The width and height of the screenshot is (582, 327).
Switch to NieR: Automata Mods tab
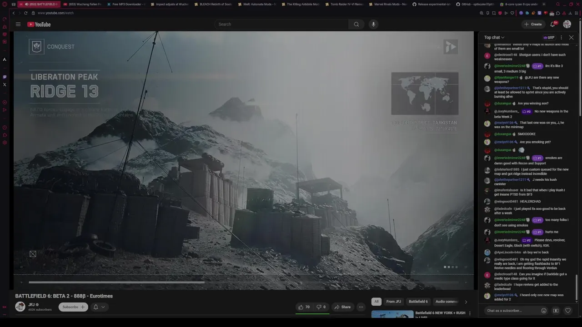point(257,4)
